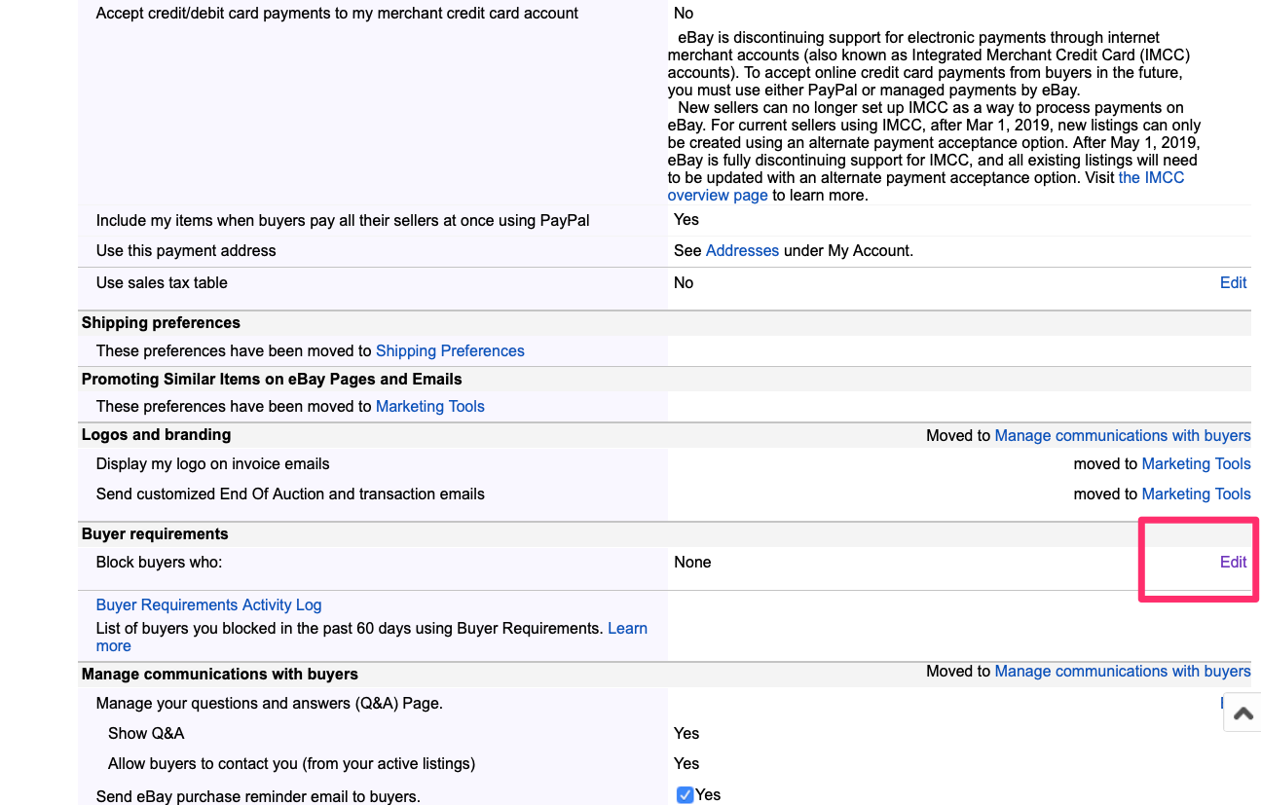Open the Buyer Requirements Activity Log
The image size is (1261, 805).
point(208,604)
